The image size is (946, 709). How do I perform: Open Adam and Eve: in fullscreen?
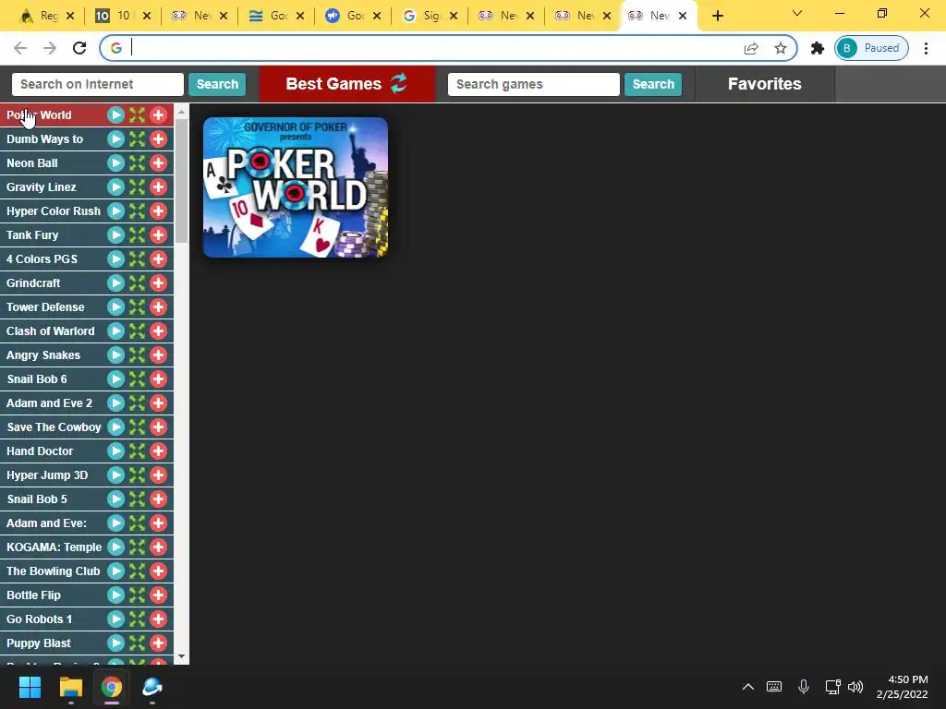coord(137,523)
